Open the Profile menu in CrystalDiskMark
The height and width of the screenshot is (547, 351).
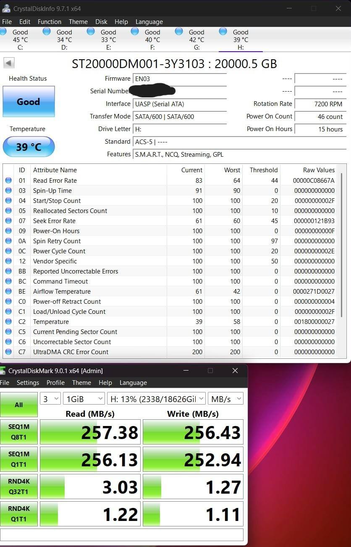tap(55, 383)
